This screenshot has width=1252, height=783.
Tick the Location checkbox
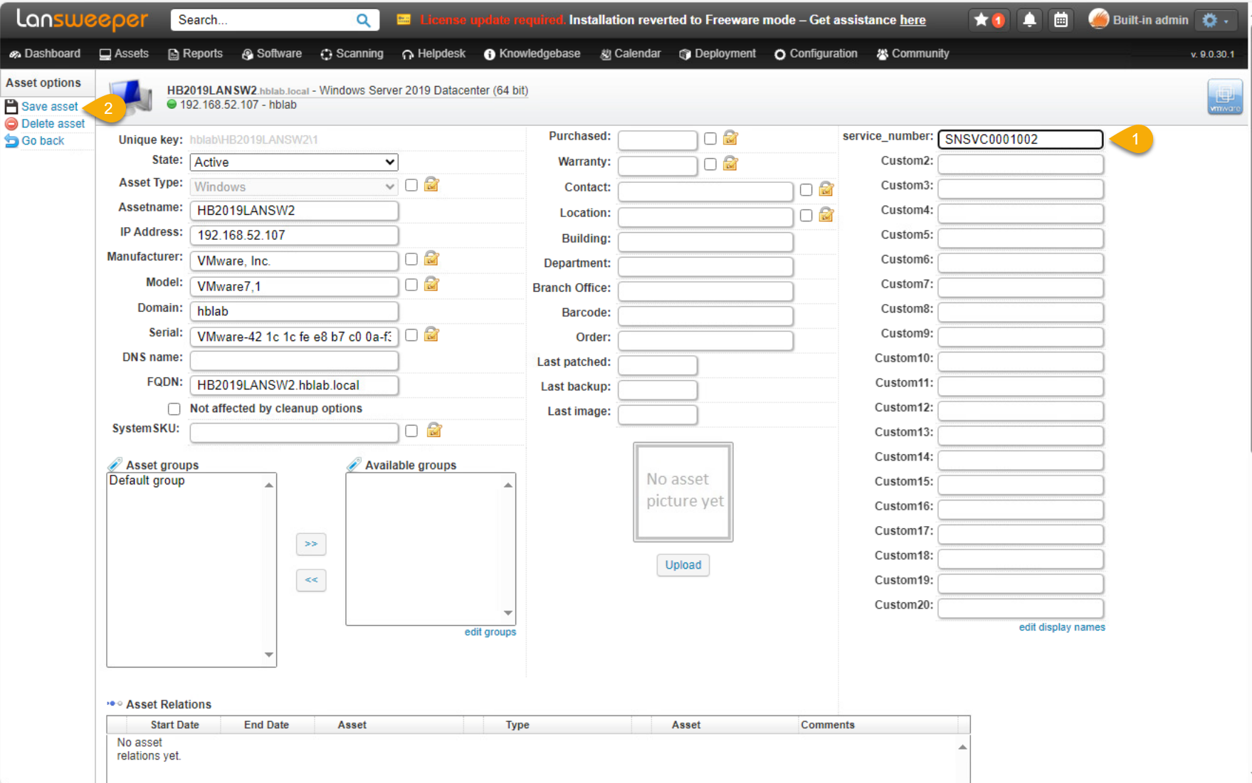pos(806,216)
